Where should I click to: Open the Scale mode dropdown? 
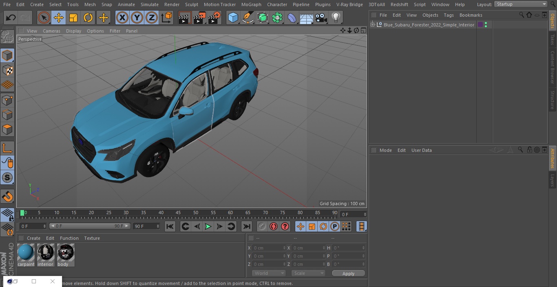pyautogui.click(x=308, y=273)
